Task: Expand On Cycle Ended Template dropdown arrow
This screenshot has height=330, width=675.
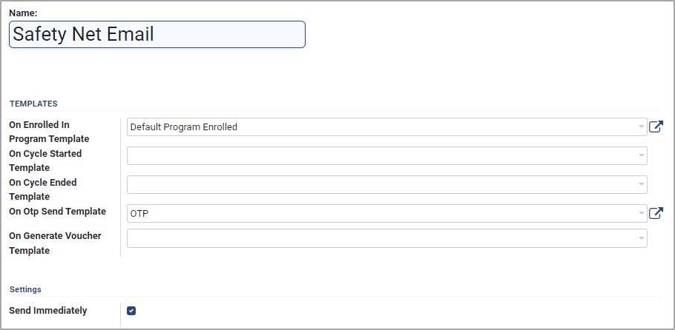Action: pyautogui.click(x=642, y=184)
